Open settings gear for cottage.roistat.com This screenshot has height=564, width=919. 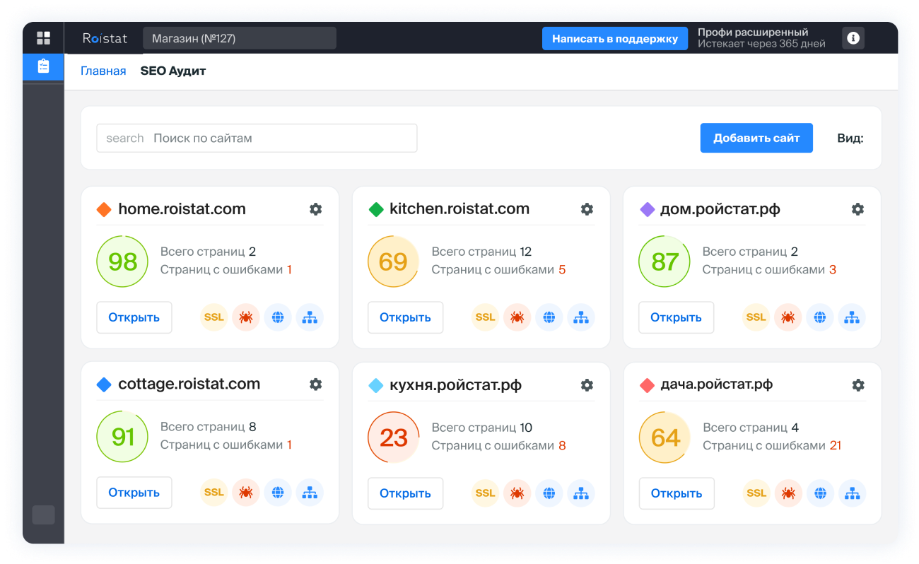pos(316,384)
